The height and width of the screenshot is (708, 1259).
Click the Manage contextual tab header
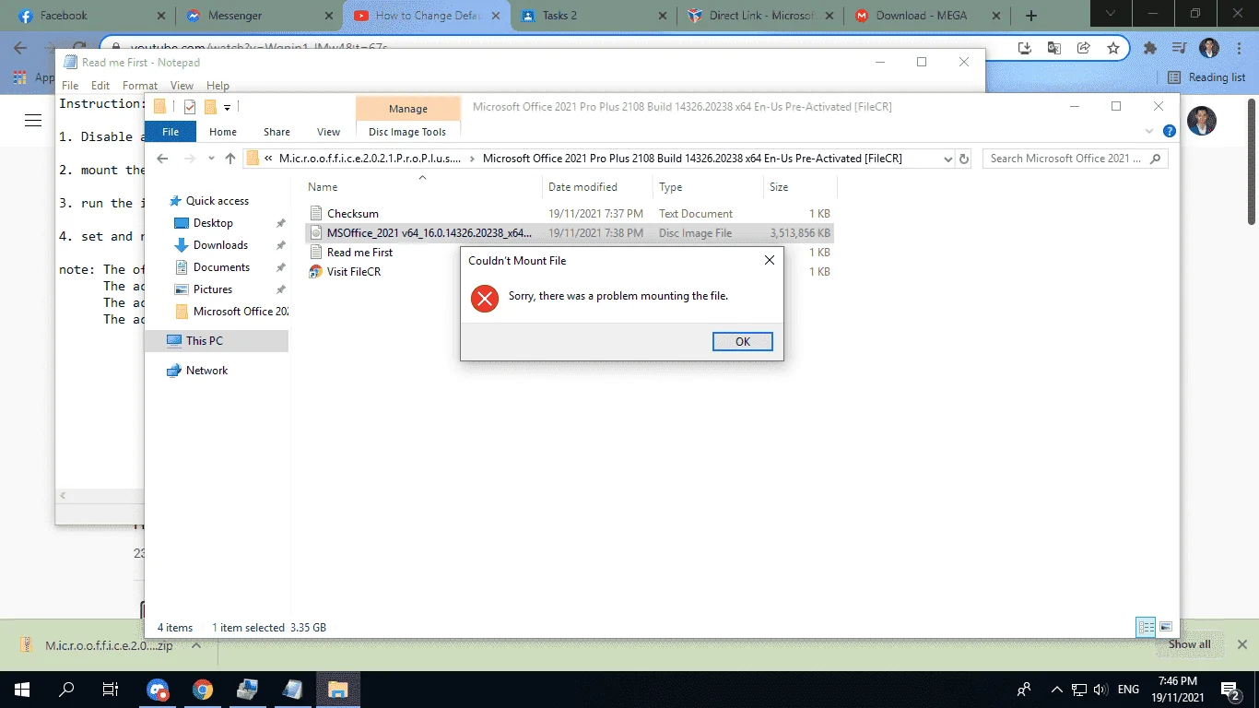407,108
